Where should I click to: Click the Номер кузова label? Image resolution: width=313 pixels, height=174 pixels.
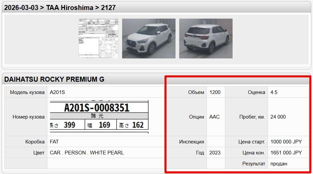29,117
